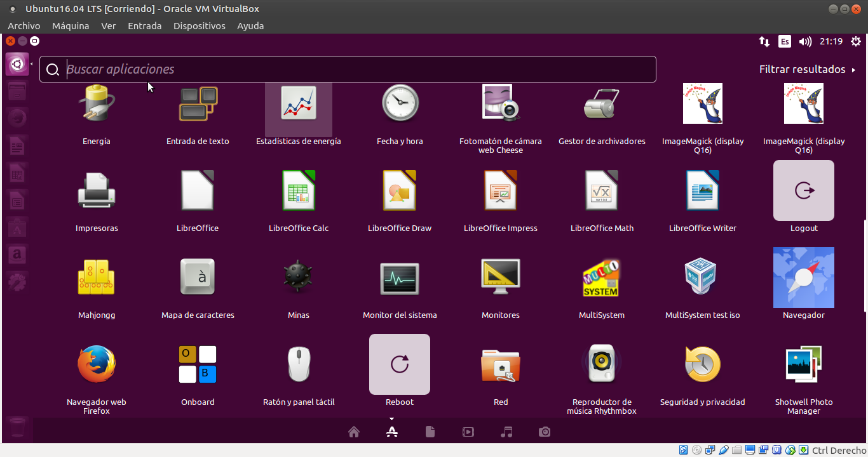Launch LibreOffice Math
This screenshot has height=457, width=868.
point(602,190)
